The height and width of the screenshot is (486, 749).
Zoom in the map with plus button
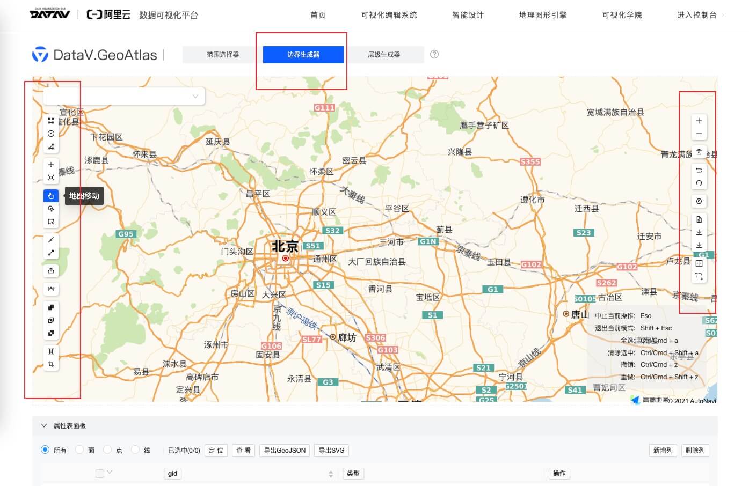coord(699,121)
